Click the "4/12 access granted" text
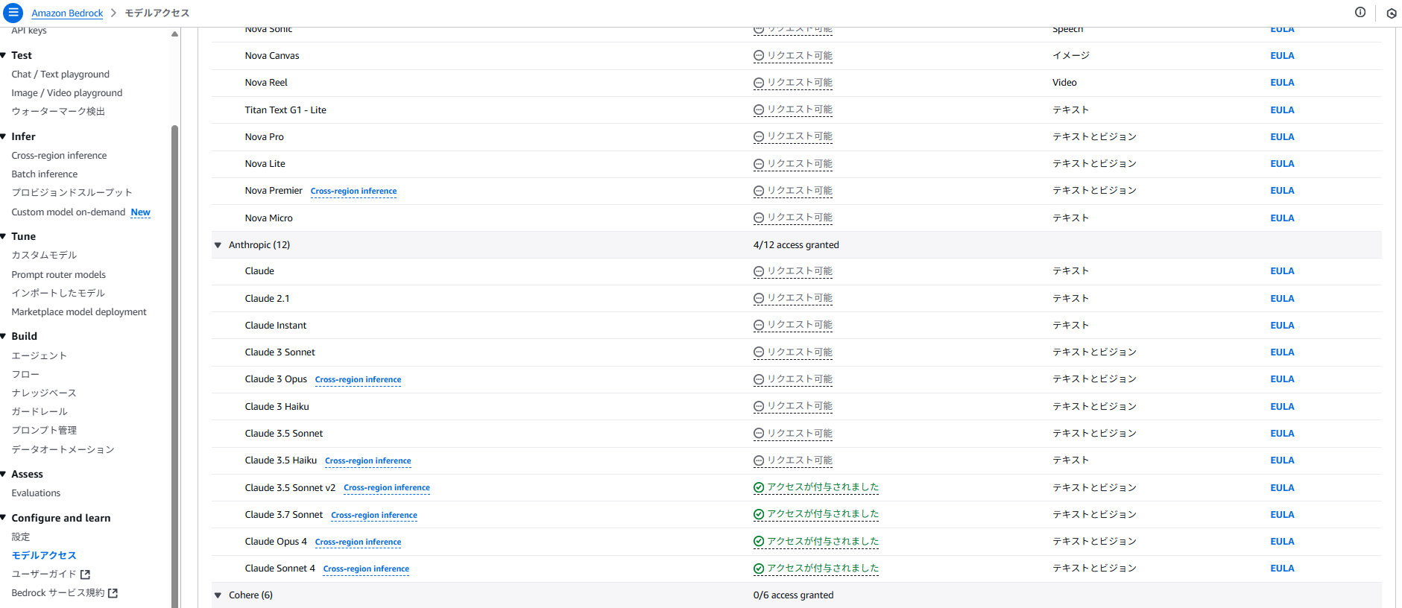 click(x=796, y=245)
